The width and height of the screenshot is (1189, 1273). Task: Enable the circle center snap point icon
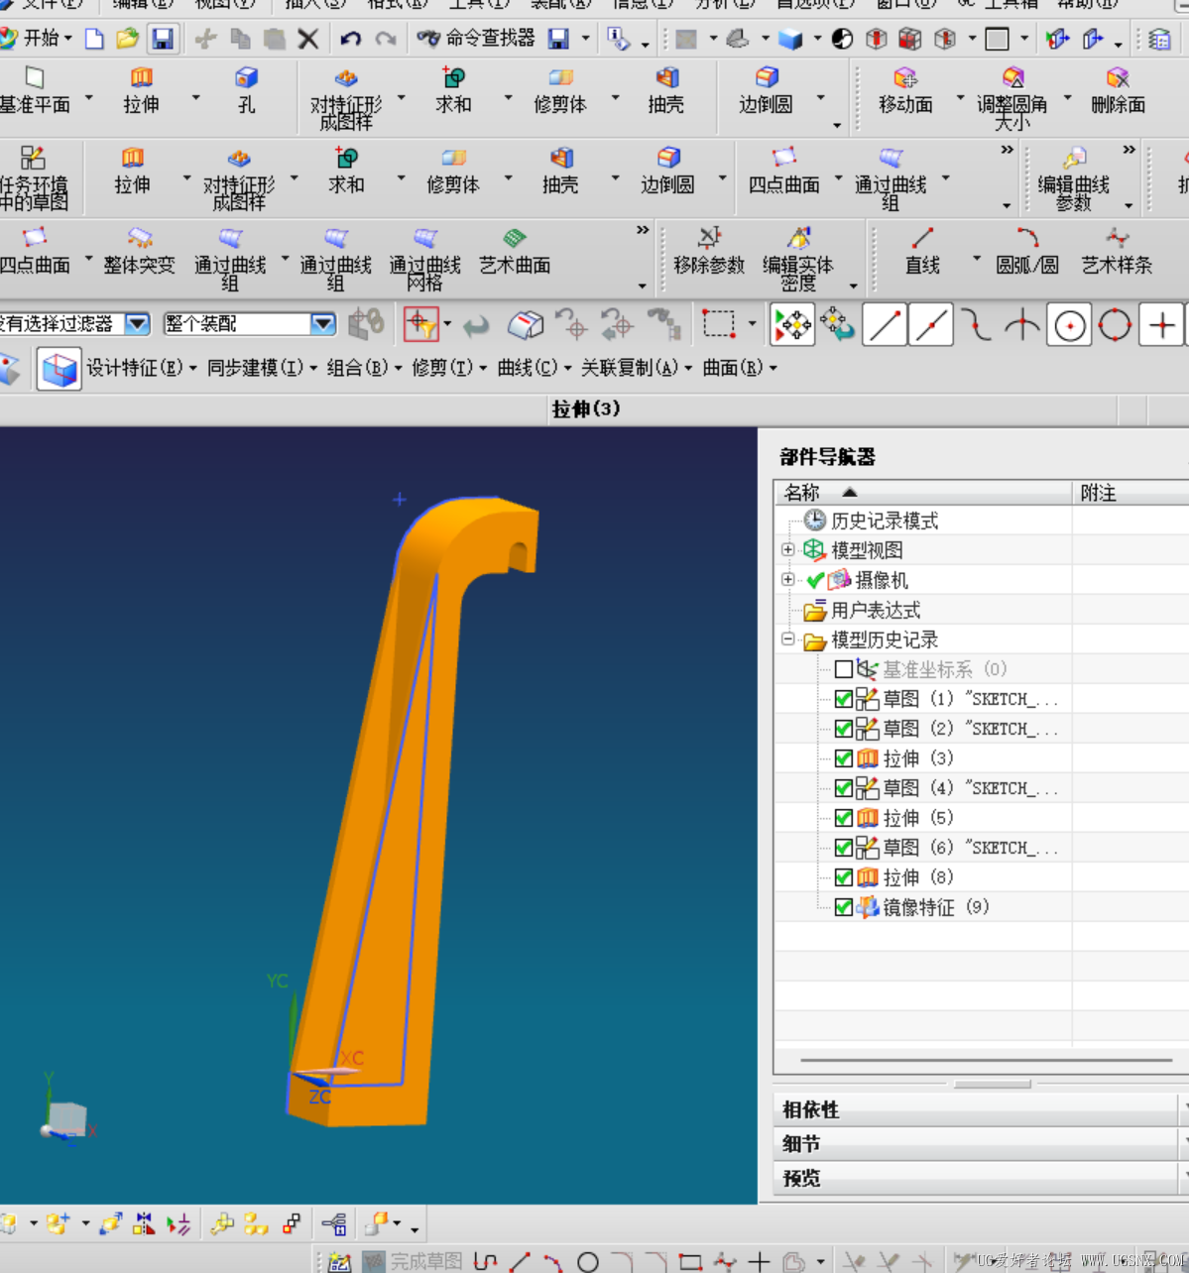[1070, 325]
